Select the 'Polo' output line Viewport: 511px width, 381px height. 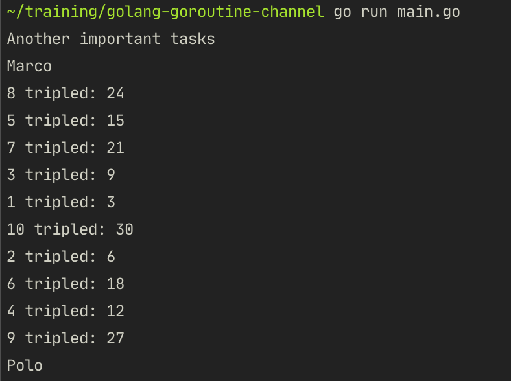click(x=25, y=366)
